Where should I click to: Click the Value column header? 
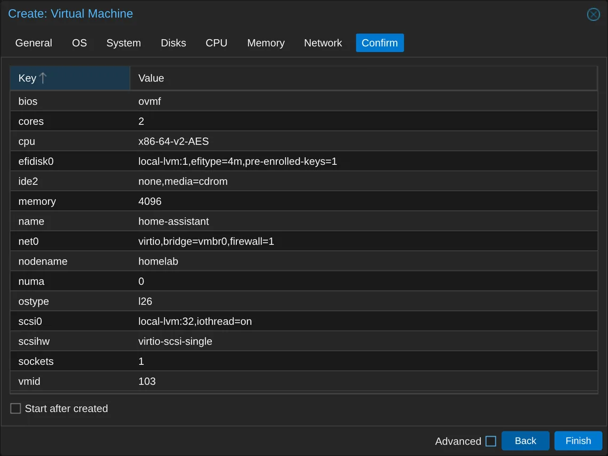363,78
